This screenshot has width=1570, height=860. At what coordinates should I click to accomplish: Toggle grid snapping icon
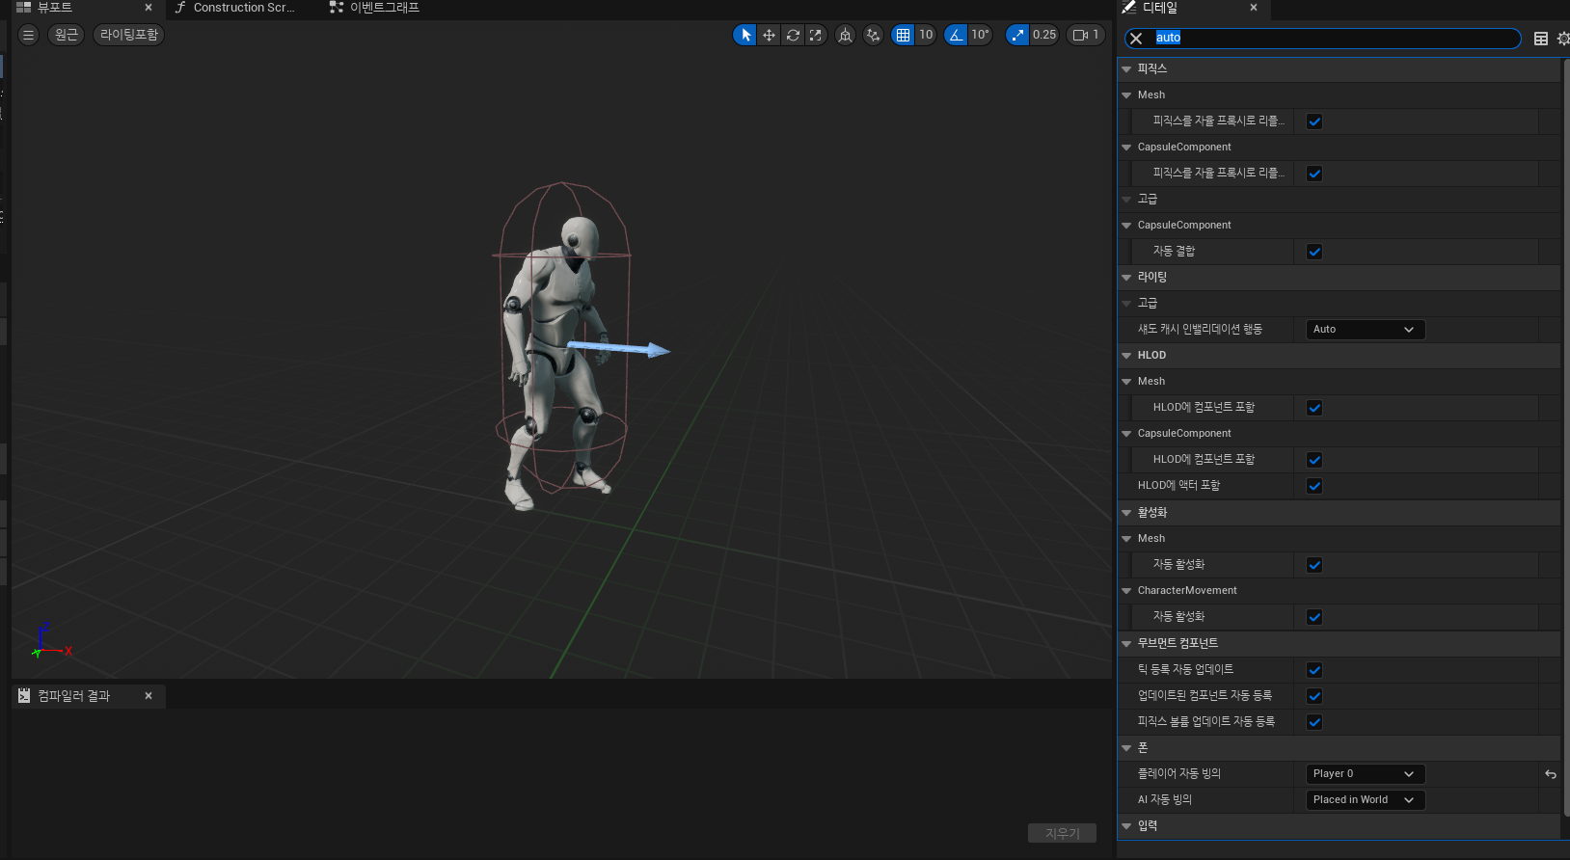903,35
